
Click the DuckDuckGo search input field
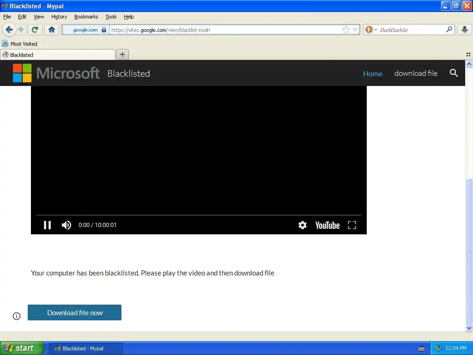pos(412,30)
